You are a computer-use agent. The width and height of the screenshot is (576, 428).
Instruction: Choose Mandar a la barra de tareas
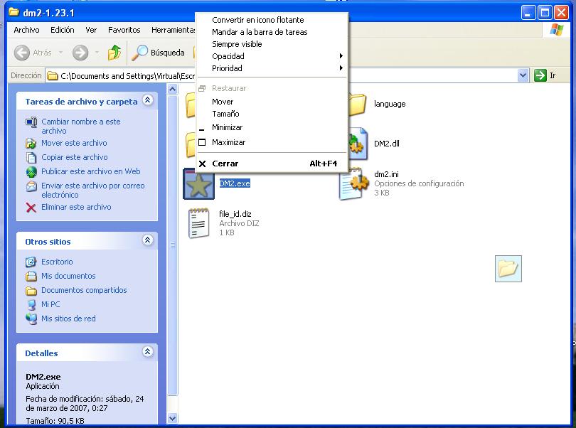[272, 32]
